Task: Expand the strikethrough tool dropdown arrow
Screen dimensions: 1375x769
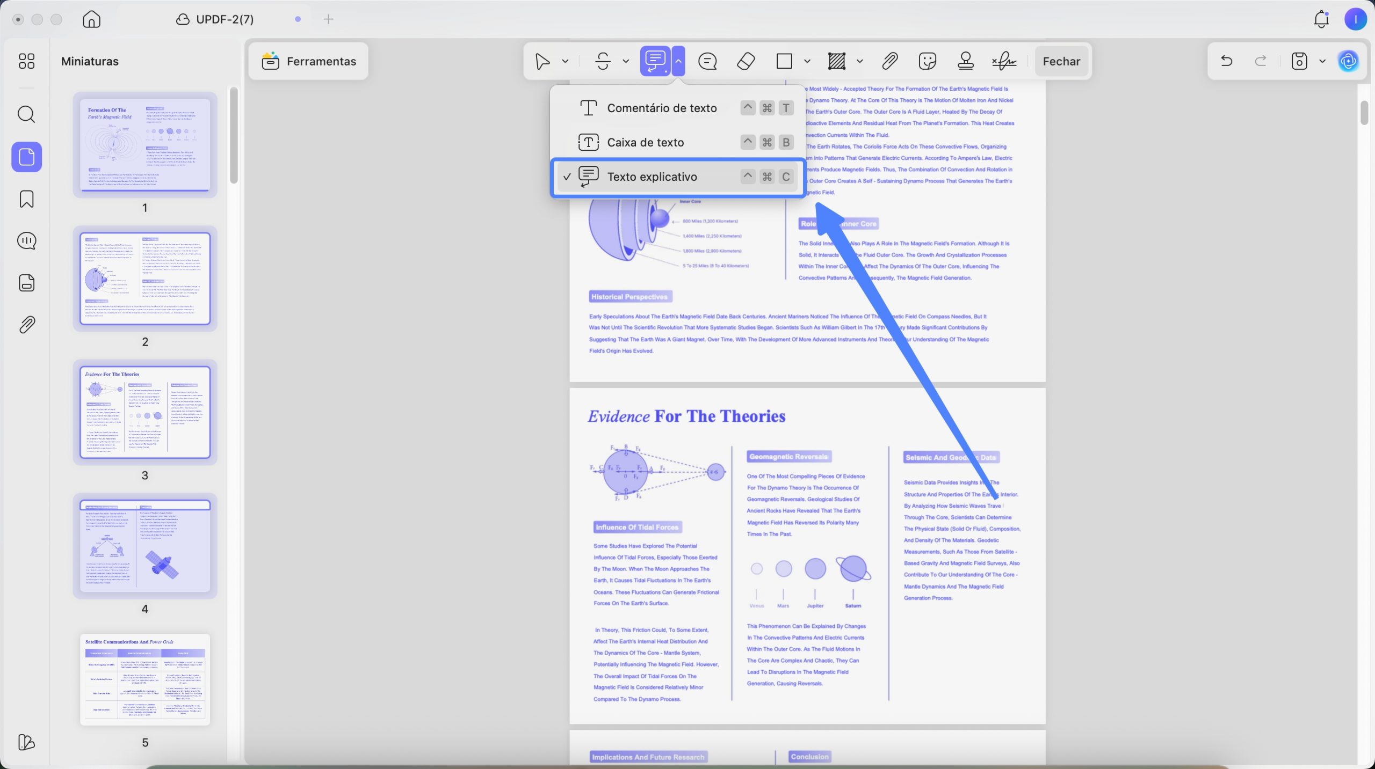Action: click(x=626, y=61)
